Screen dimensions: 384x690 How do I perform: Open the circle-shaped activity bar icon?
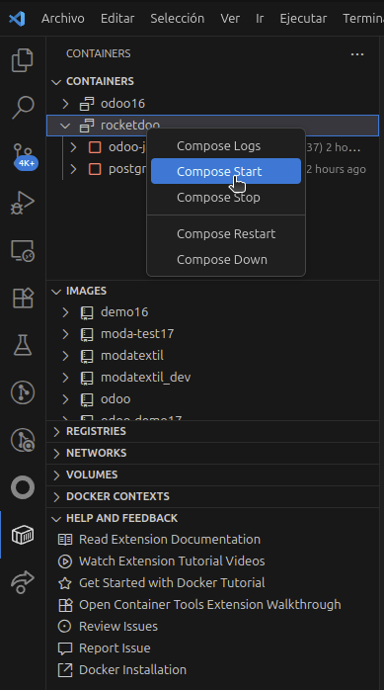[23, 487]
